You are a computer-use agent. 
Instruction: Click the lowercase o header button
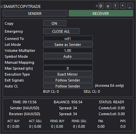108,6
